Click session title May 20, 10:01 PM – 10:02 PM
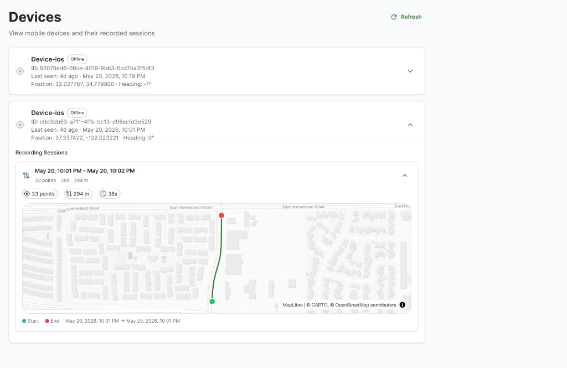Viewport: 567px width, 368px height. click(85, 170)
